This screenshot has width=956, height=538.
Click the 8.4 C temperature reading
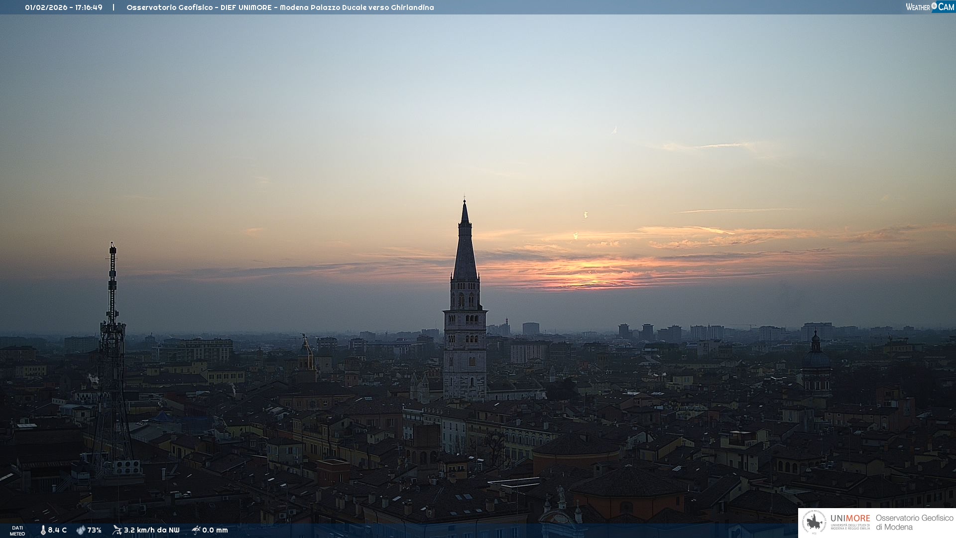[57, 530]
